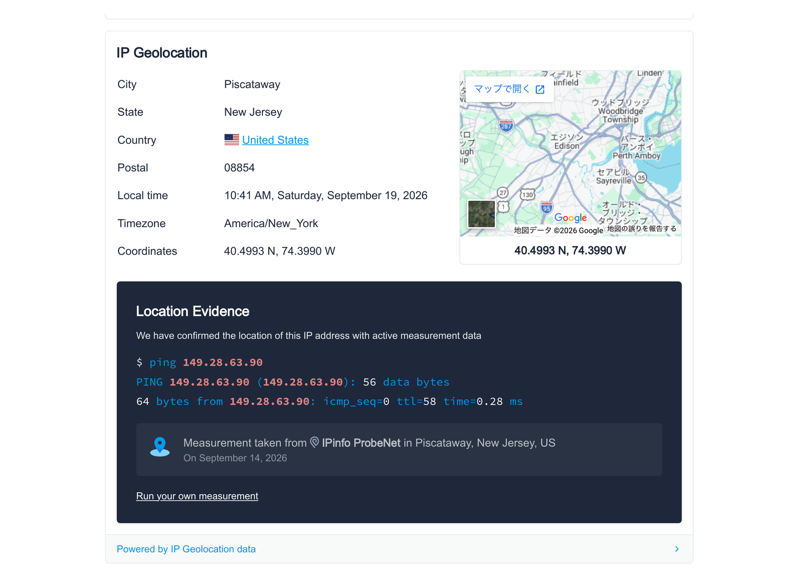Open the United States country link
Viewport: 794px width, 577px height.
(275, 140)
